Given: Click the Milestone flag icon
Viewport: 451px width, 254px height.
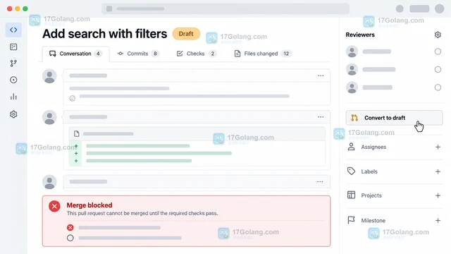Looking at the screenshot, I should tap(351, 220).
